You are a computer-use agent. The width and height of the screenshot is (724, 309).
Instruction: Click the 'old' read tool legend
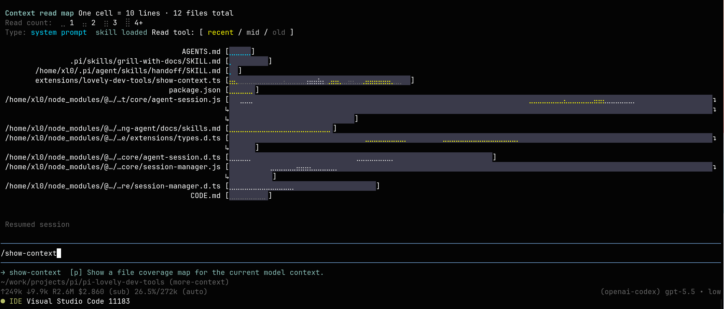click(x=279, y=32)
